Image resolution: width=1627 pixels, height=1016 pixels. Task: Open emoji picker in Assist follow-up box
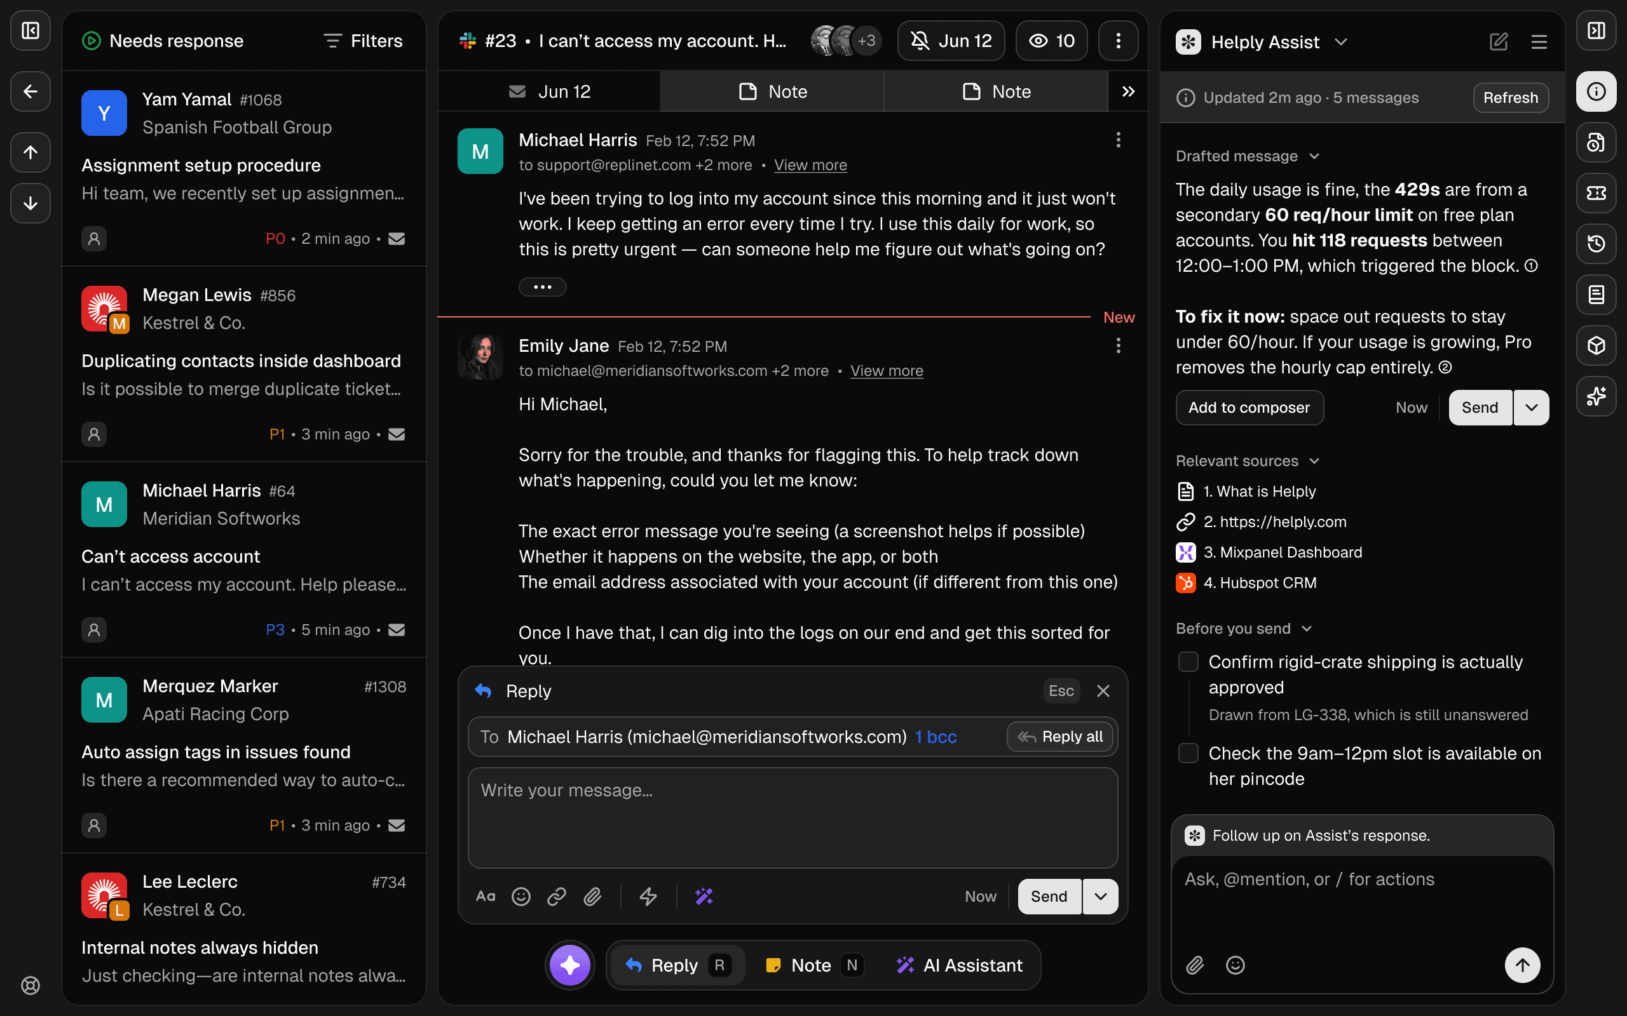[x=1235, y=965]
